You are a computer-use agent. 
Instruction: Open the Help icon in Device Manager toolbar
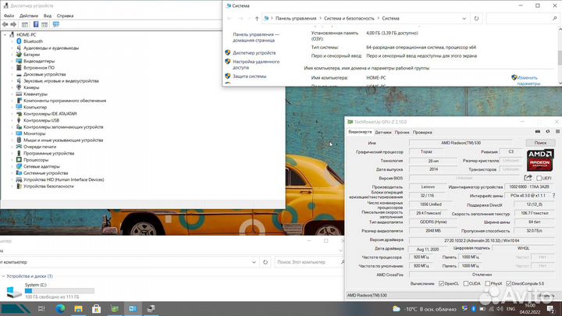(x=36, y=24)
